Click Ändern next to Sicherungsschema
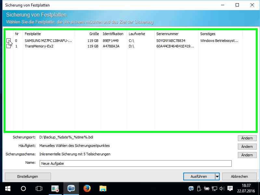 coord(247,155)
